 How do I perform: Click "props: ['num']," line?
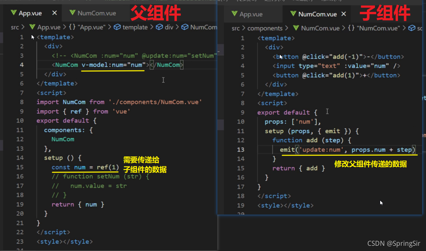[293, 122]
